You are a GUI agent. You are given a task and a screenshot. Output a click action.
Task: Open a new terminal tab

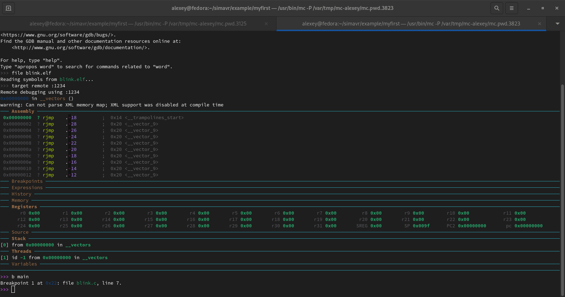point(8,8)
